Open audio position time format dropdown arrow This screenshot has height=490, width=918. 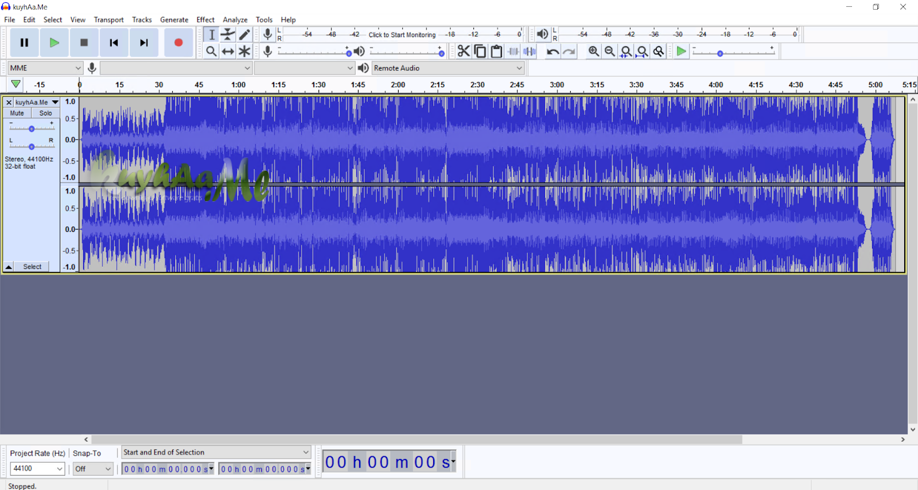click(453, 461)
